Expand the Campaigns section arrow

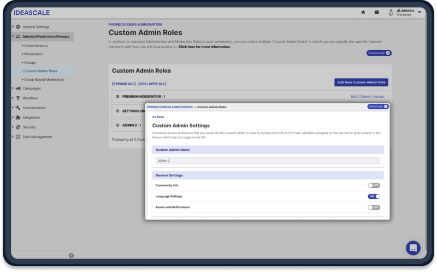point(13,88)
